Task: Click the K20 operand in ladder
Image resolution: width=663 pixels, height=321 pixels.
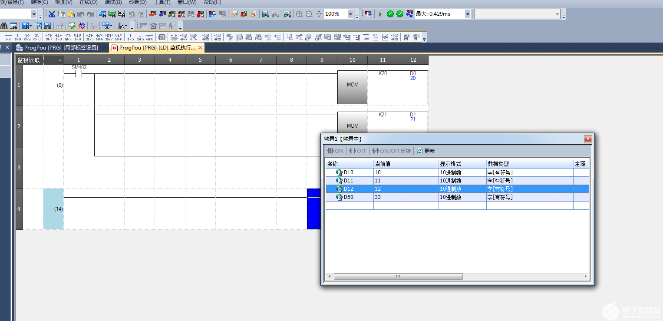Action: pos(383,73)
